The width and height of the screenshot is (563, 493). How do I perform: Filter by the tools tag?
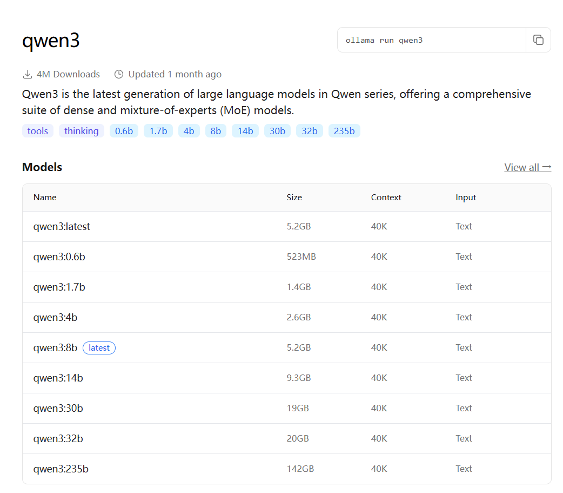click(38, 131)
